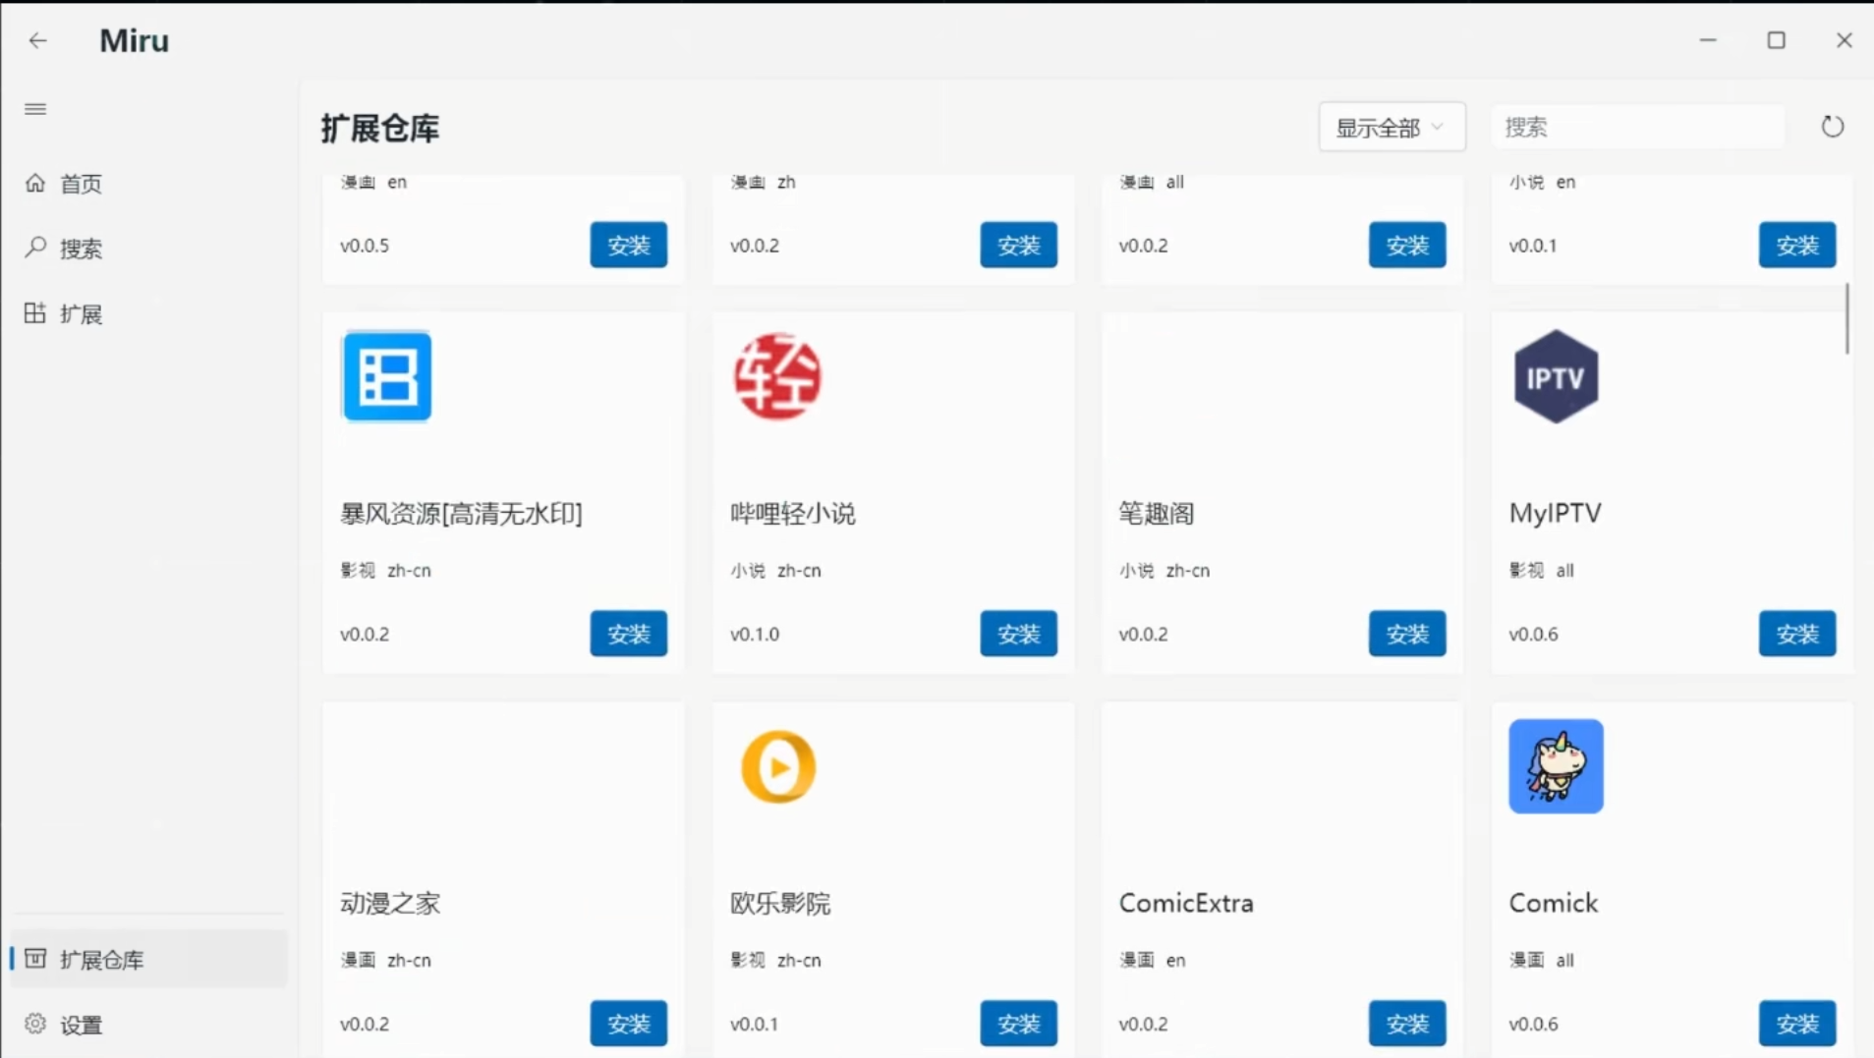The width and height of the screenshot is (1874, 1058).
Task: Click the 暴风资源 blue film icon
Action: point(387,377)
